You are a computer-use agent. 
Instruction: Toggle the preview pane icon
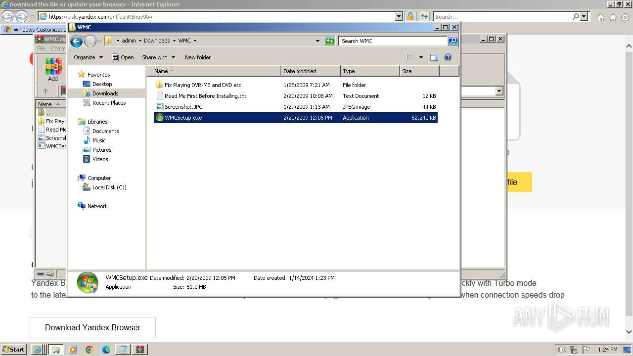pyautogui.click(x=434, y=57)
